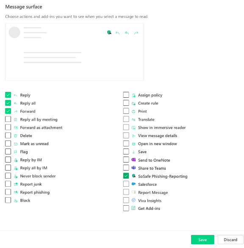This screenshot has height=248, width=244.
Task: Click the SoSafe shield icon in message preview
Action: click(109, 33)
